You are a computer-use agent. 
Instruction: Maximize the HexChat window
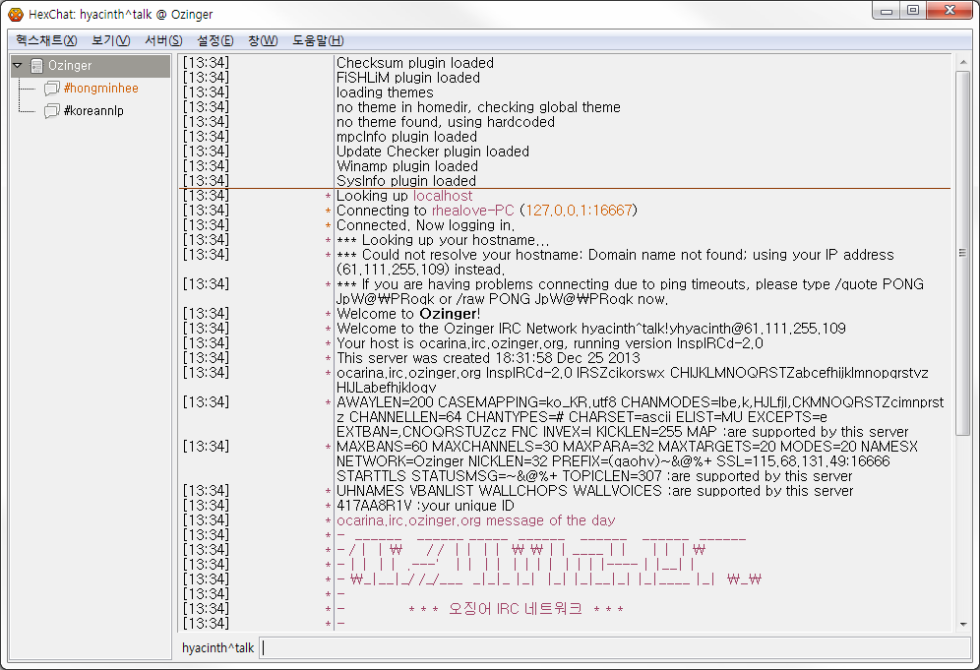(x=912, y=11)
